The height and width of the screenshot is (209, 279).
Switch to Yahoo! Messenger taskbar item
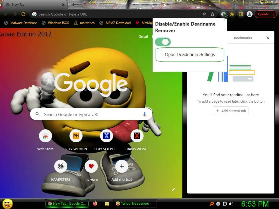click(135, 204)
